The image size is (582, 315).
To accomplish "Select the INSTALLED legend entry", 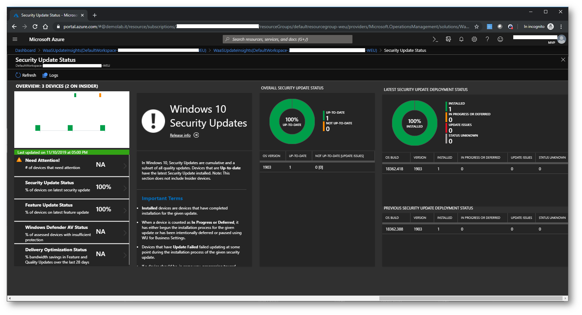I will point(456,107).
